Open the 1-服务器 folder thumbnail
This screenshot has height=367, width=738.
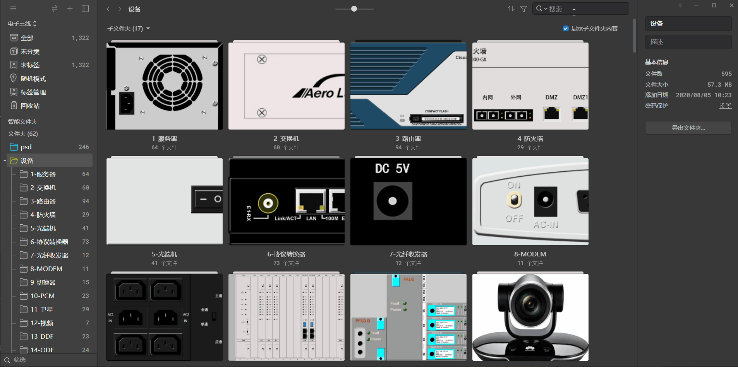pos(165,85)
